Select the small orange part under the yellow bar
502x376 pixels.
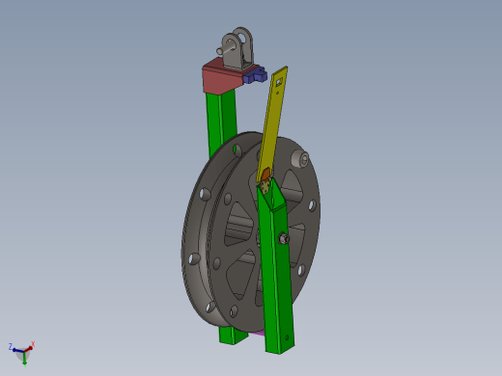265,175
